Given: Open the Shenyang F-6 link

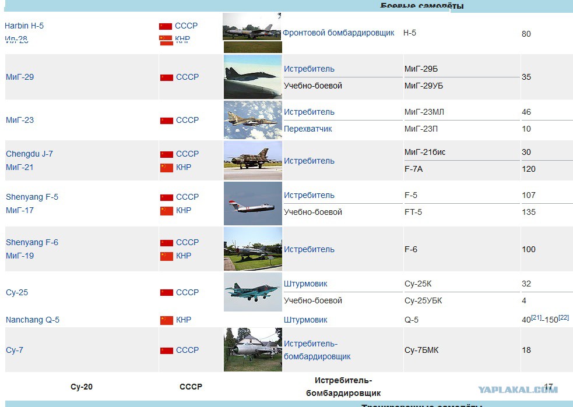Looking at the screenshot, I should tap(32, 242).
